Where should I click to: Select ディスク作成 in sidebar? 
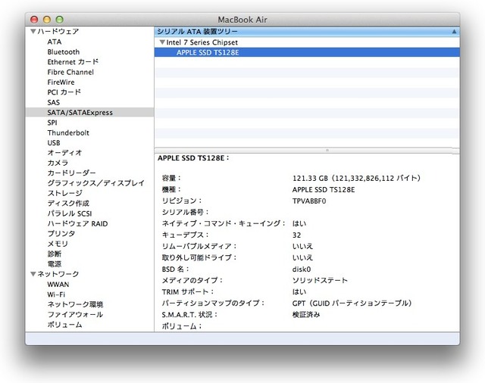pos(68,204)
